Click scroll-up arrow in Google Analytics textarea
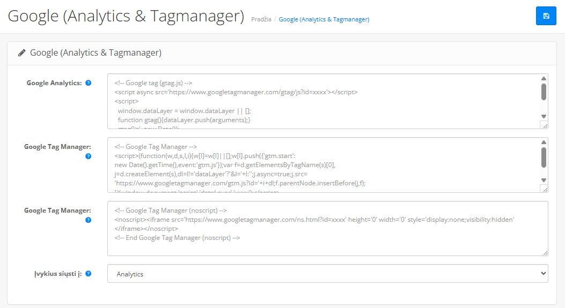565x308 pixels. tap(544, 78)
